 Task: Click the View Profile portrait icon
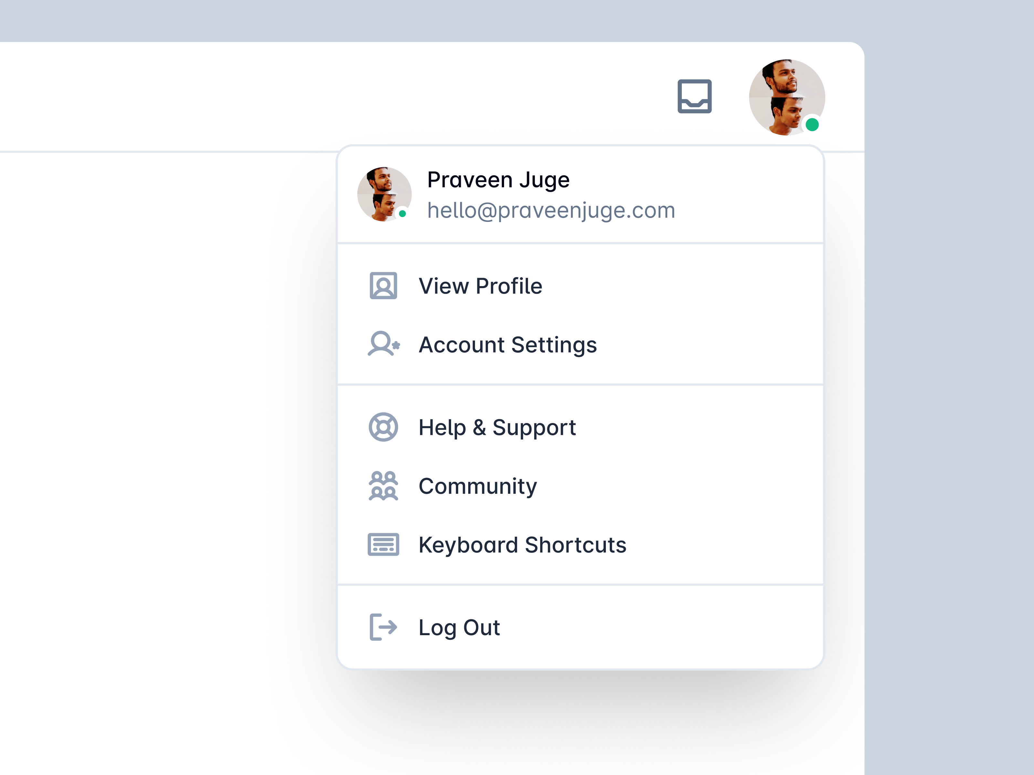(383, 285)
